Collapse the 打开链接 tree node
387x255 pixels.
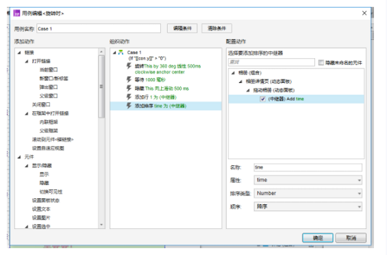(27, 61)
